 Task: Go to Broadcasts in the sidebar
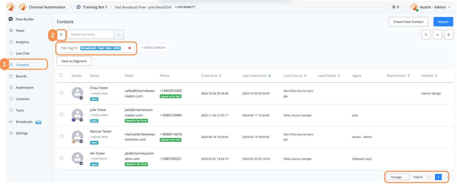pyautogui.click(x=24, y=122)
